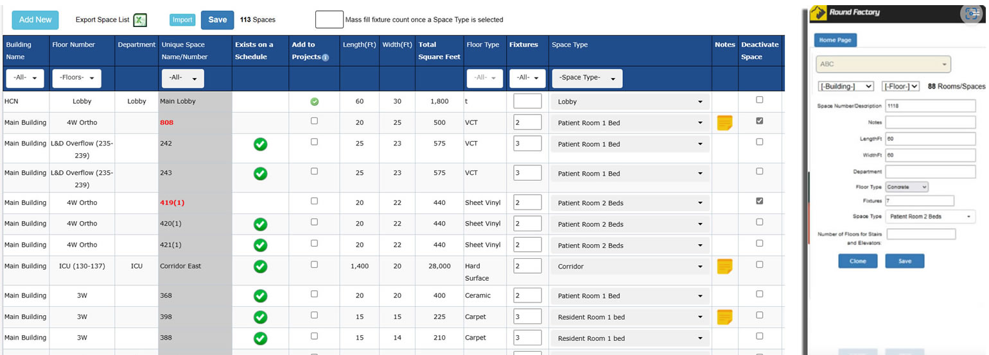Open the note icon for Corridor East
The height and width of the screenshot is (355, 989).
pos(724,267)
